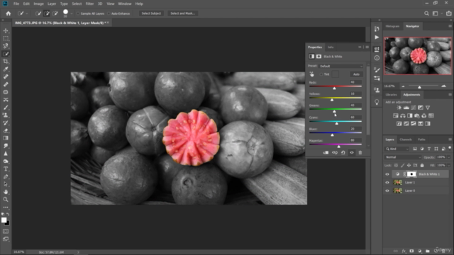Screen dimensions: 454x255
Task: Reset adjustment defaults in Properties panel
Action: coord(343,153)
